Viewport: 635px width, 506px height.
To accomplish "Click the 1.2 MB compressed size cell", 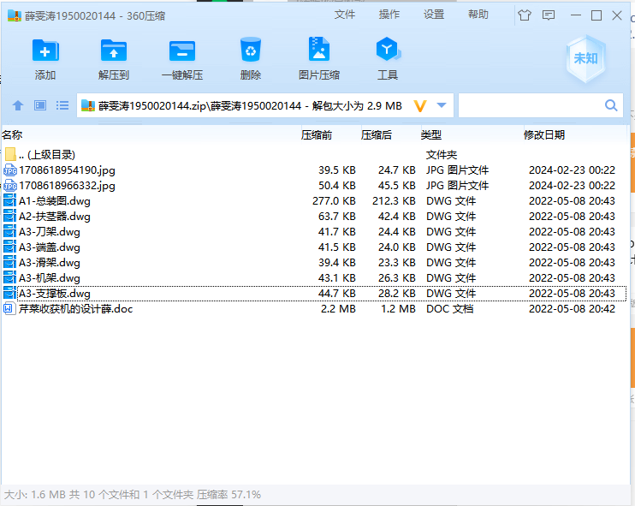I will click(398, 309).
